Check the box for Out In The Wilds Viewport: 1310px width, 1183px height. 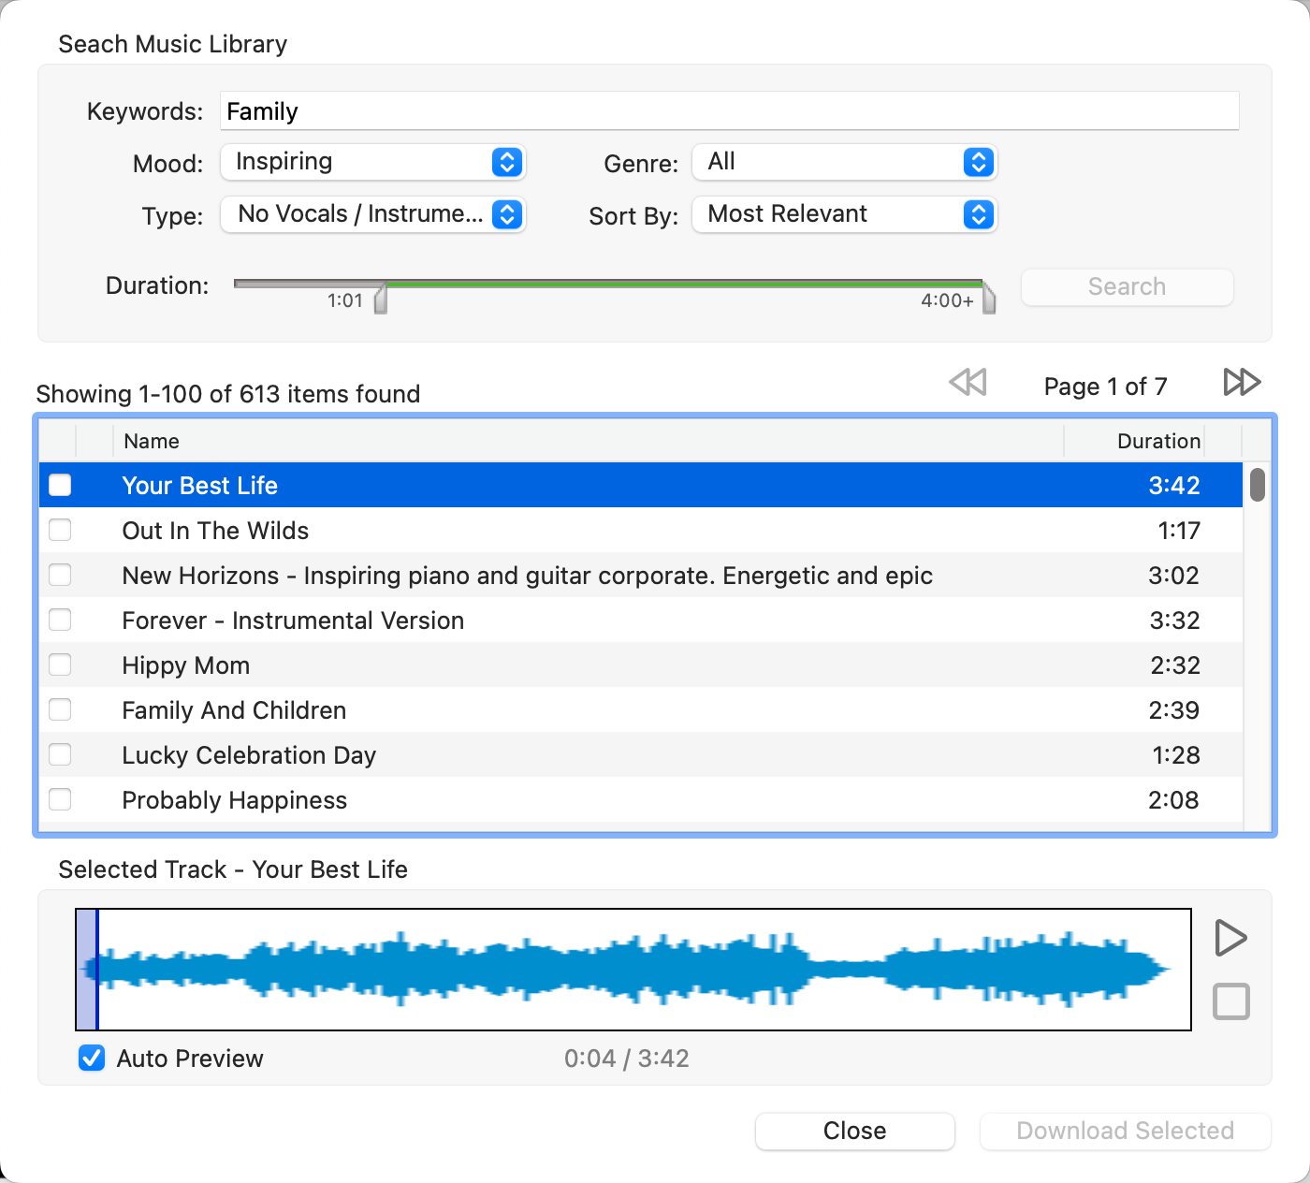[60, 531]
